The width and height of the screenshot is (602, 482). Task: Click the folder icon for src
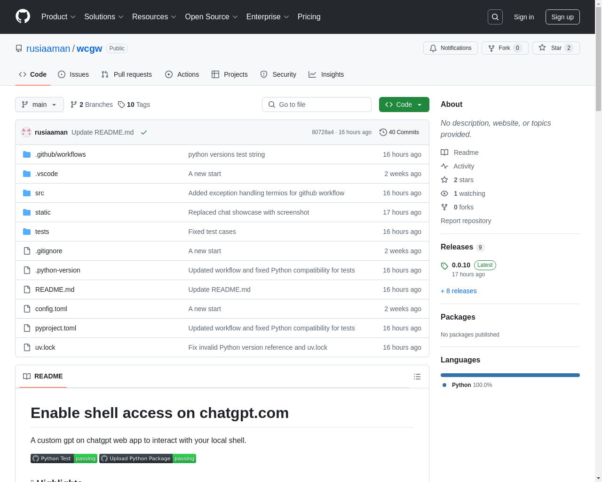click(x=27, y=193)
